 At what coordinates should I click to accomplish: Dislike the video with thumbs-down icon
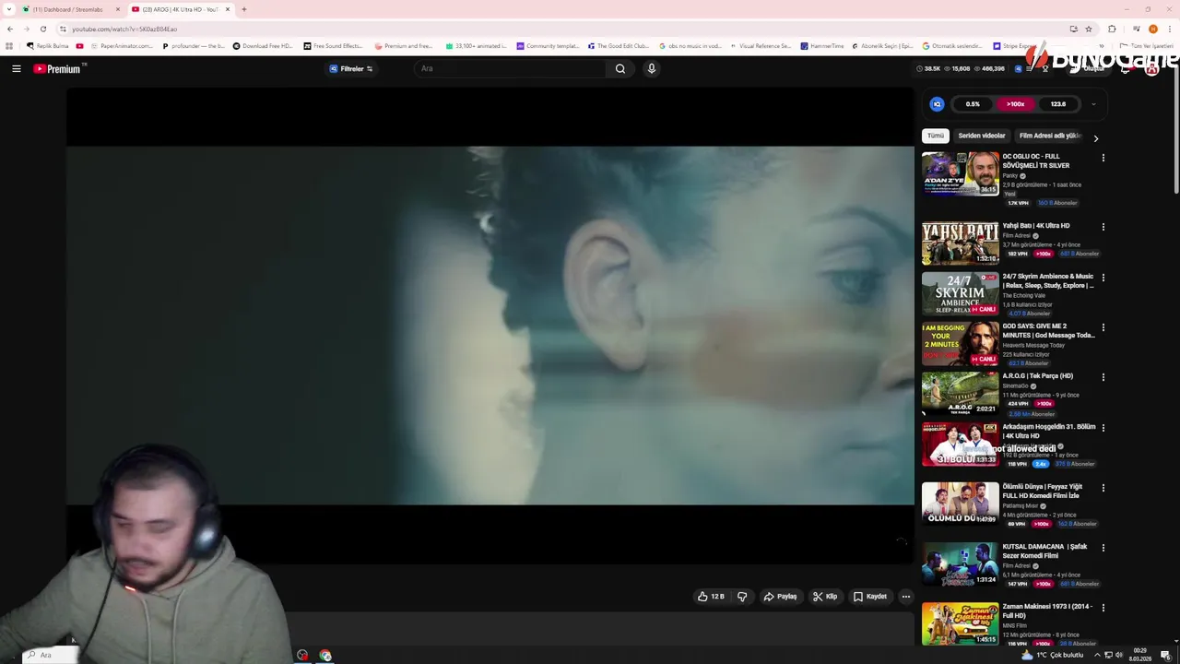(x=742, y=597)
